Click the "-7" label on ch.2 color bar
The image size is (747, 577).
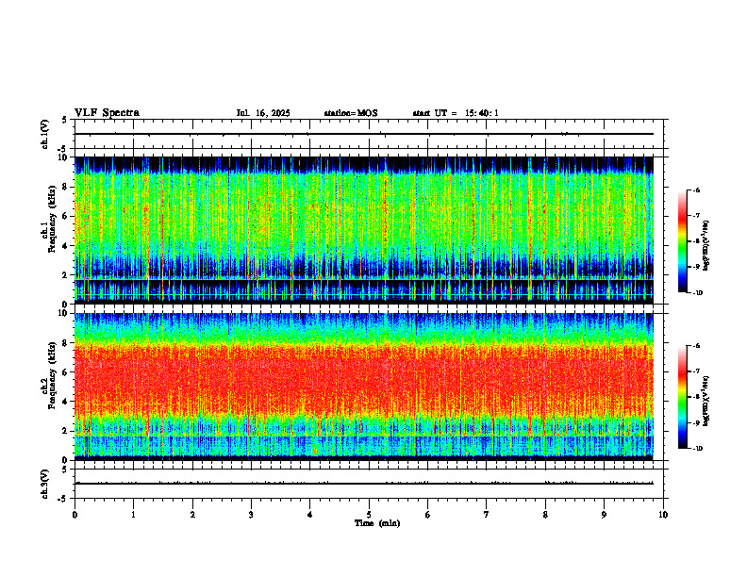pyautogui.click(x=696, y=371)
